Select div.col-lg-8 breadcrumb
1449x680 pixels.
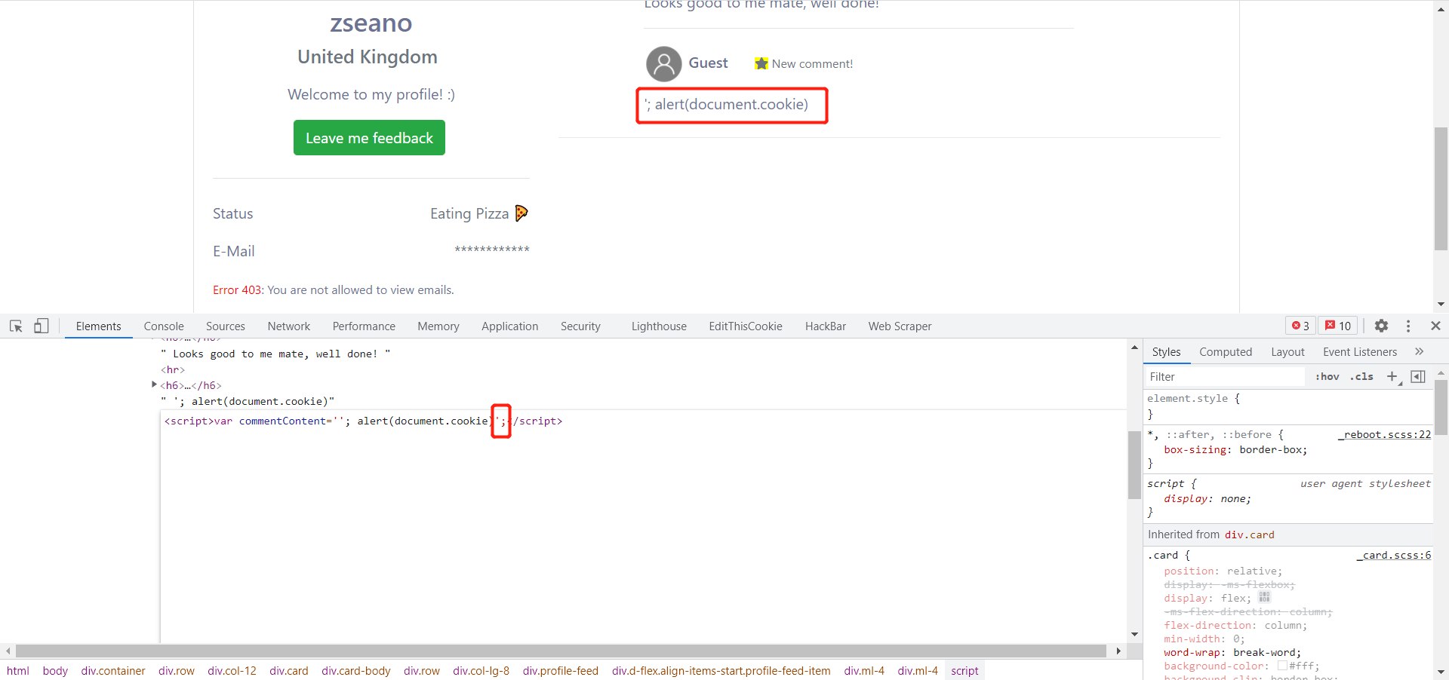[481, 670]
